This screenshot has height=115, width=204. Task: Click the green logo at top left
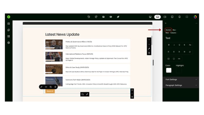pyautogui.click(x=9, y=17)
